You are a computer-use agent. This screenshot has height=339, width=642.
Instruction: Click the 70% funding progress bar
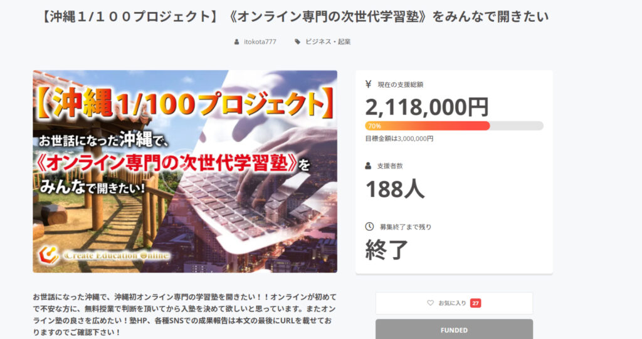tap(454, 126)
